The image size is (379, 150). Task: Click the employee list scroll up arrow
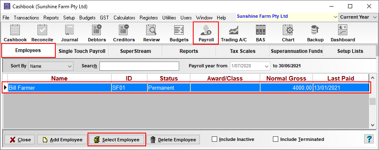(372, 78)
